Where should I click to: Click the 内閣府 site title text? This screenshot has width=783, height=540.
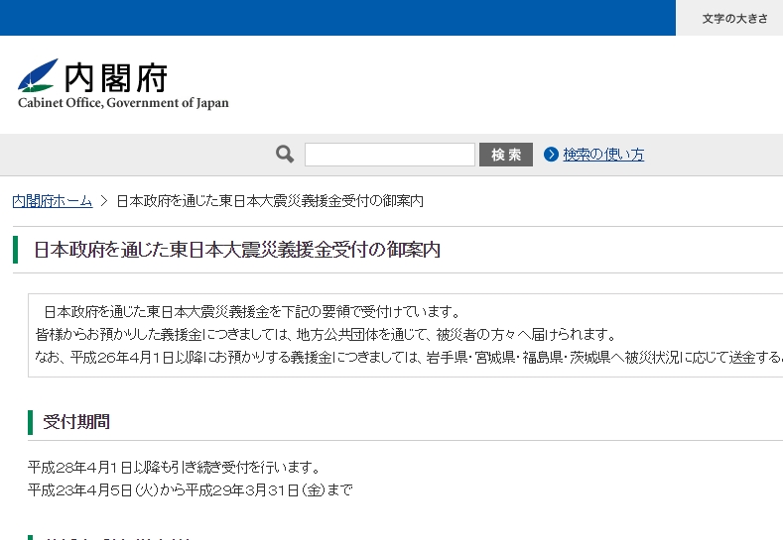coord(116,78)
